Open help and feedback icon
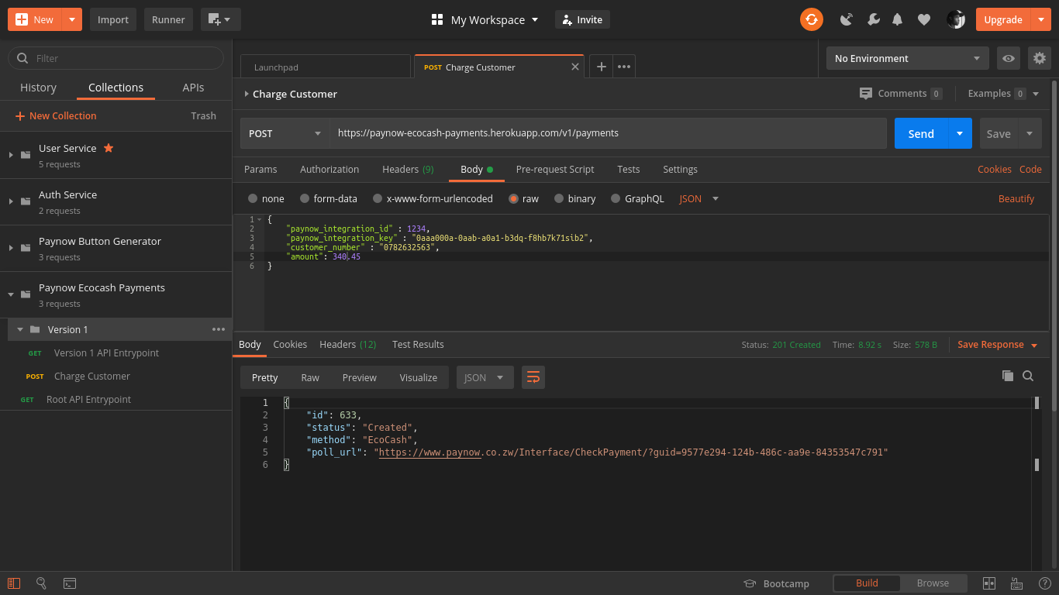The height and width of the screenshot is (595, 1059). [1043, 583]
